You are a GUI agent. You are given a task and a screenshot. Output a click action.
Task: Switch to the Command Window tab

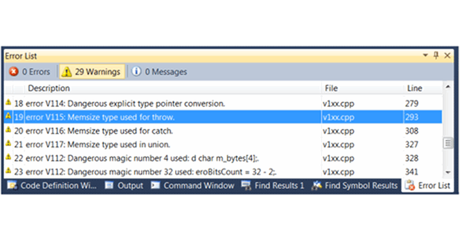click(x=192, y=186)
